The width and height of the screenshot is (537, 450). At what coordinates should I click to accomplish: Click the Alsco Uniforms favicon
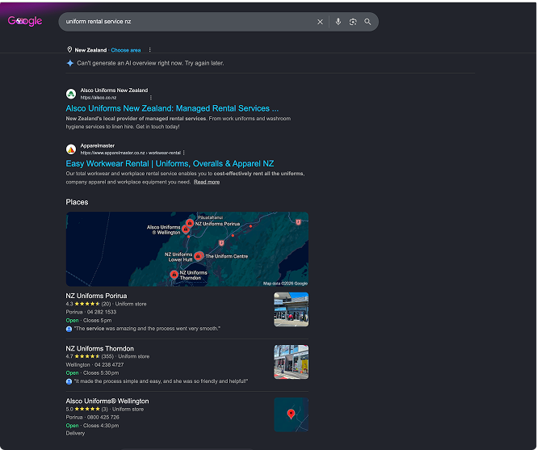(71, 94)
